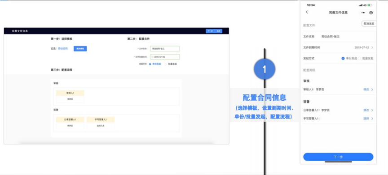The height and width of the screenshot is (175, 388).
Task: Click the 审核人1 card in desktop flow
Action: point(70,96)
